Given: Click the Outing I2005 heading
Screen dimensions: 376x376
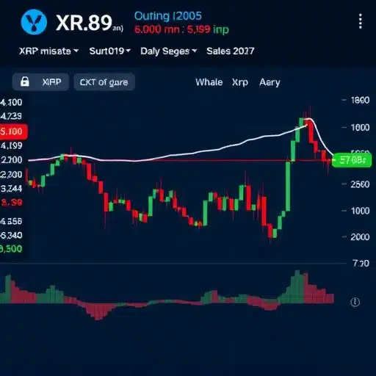Looking at the screenshot, I should pos(168,16).
